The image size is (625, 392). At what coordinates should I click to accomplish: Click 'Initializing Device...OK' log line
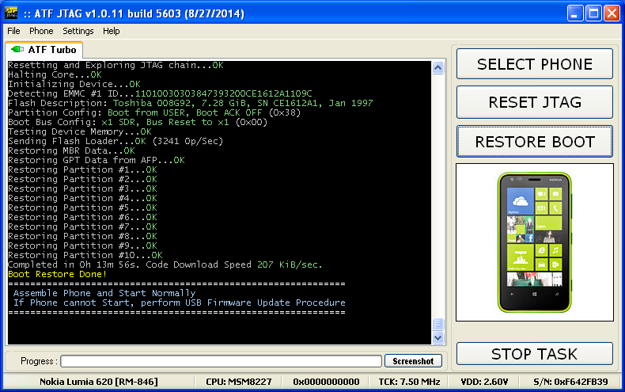74,84
